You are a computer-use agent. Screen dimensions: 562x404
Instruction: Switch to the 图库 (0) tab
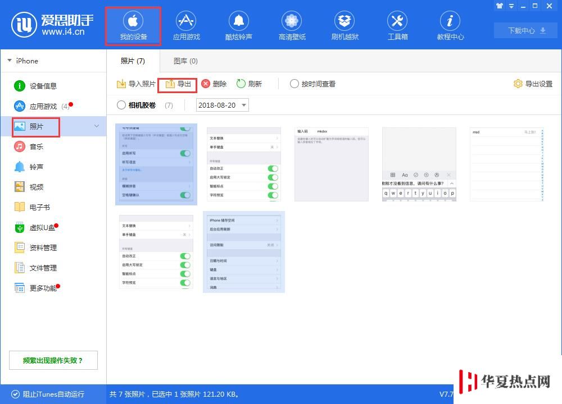click(x=185, y=61)
